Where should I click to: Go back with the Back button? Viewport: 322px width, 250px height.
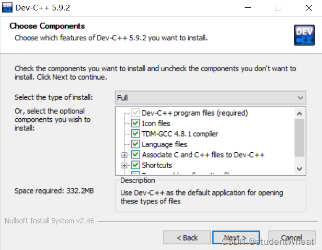[x=187, y=237]
